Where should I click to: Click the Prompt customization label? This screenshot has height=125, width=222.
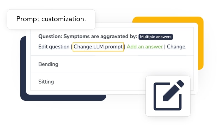(x=51, y=19)
